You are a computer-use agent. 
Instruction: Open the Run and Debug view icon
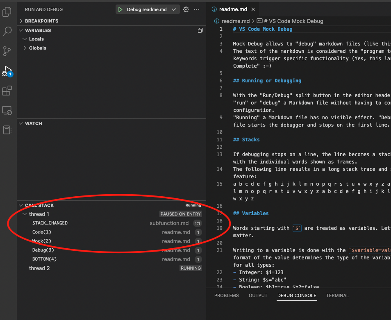coord(7,71)
